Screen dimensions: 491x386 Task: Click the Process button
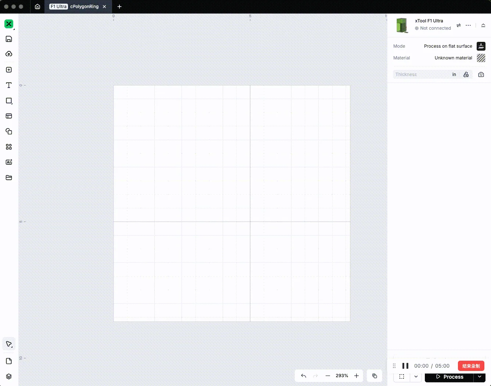tap(449, 377)
